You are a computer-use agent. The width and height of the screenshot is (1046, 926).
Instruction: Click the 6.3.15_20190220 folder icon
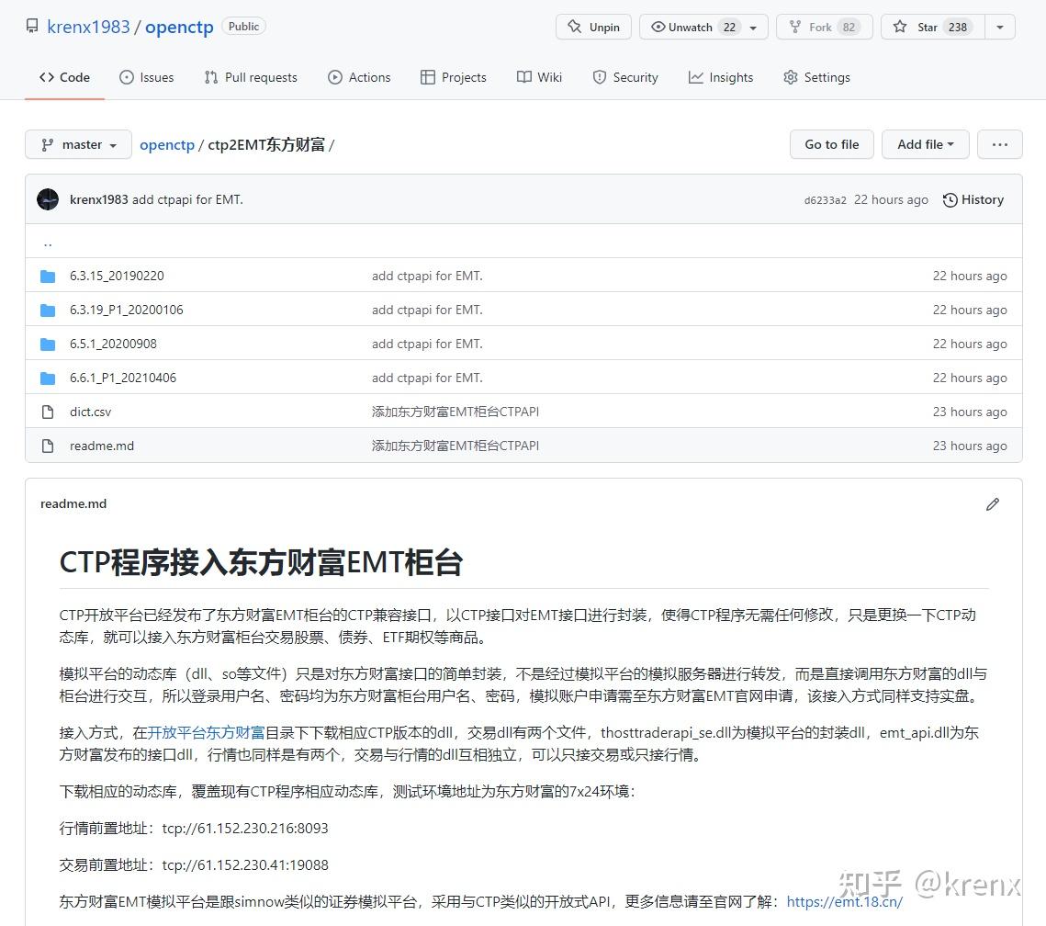pos(48,276)
